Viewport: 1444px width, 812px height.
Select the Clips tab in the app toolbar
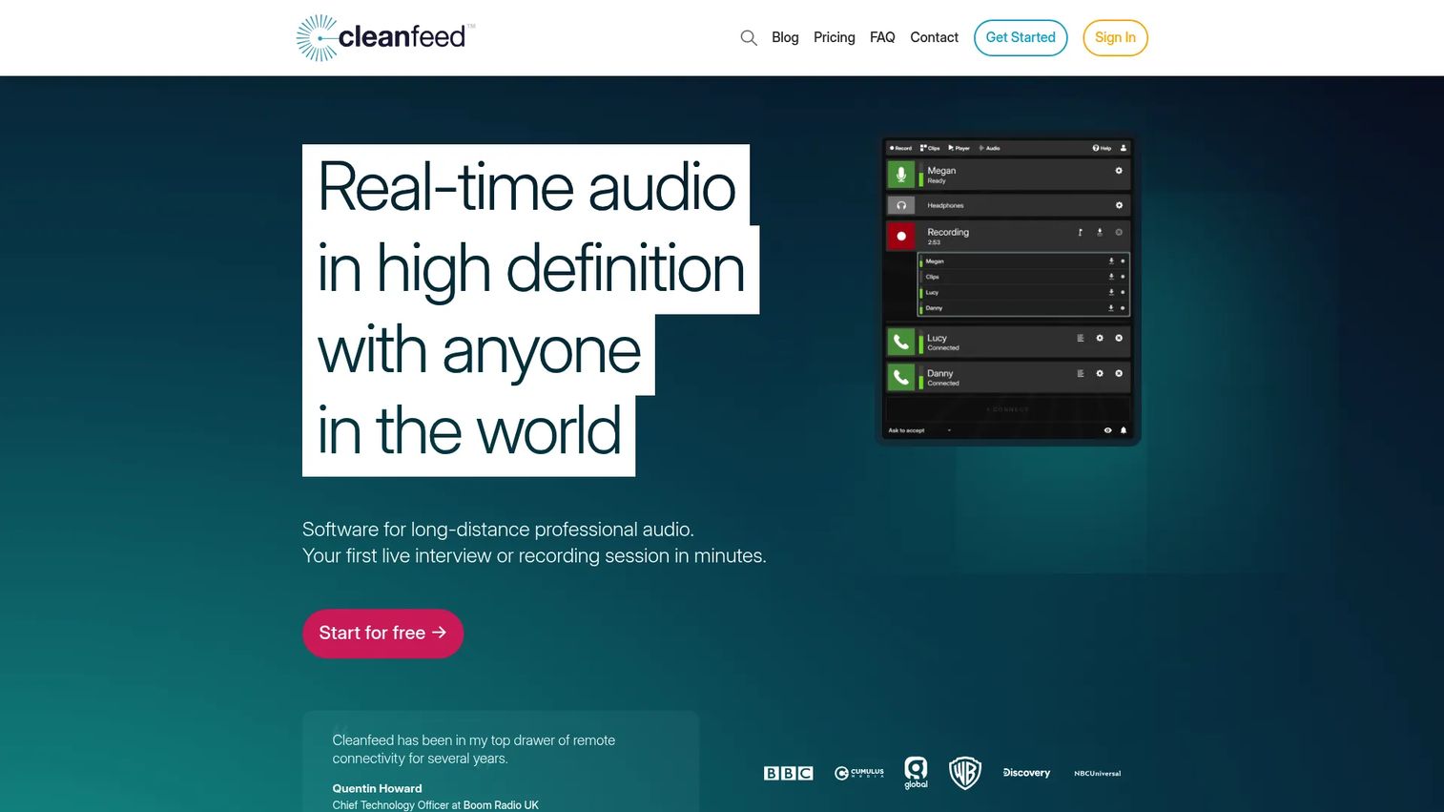pos(930,148)
